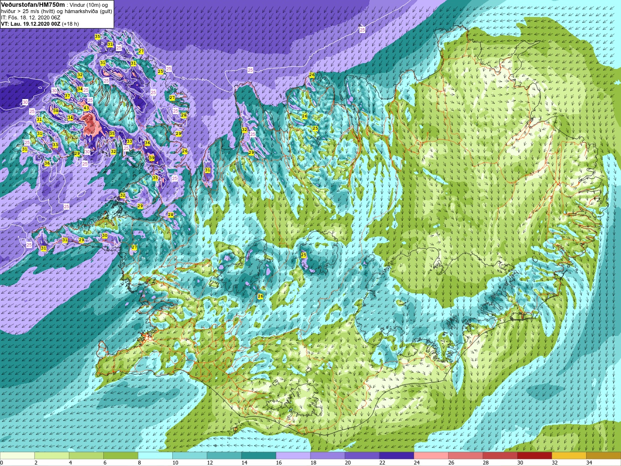Click the yellow 39 gust label
The height and width of the screenshot is (466, 621).
152,158
